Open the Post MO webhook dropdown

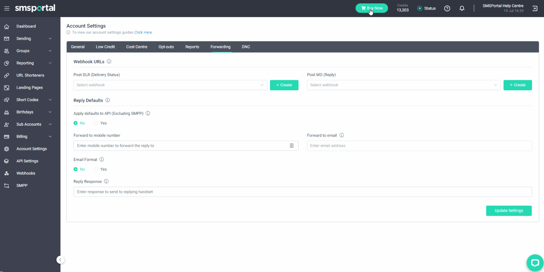[x=404, y=85]
